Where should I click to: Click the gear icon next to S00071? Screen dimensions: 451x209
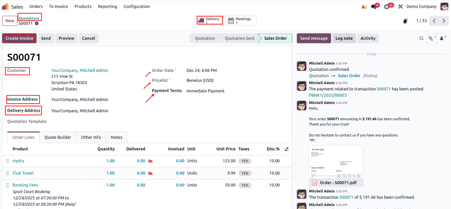click(x=37, y=24)
